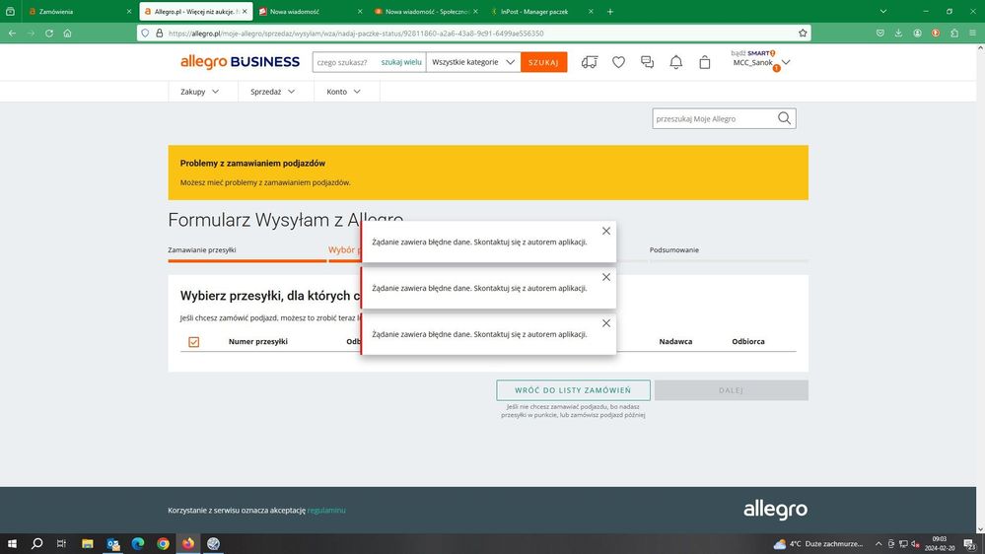985x554 pixels.
Task: Click the Nadawca column header
Action: point(676,342)
